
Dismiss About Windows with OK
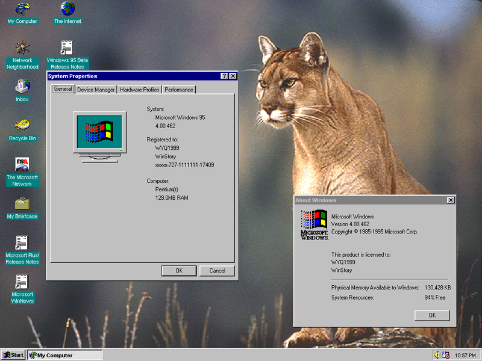click(432, 315)
